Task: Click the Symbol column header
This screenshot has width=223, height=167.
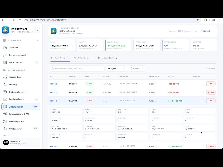Action: (72, 77)
